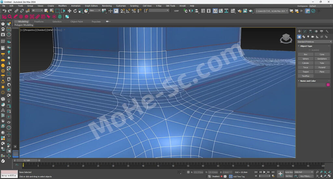Open the Modifiers menu

pyautogui.click(x=62, y=6)
